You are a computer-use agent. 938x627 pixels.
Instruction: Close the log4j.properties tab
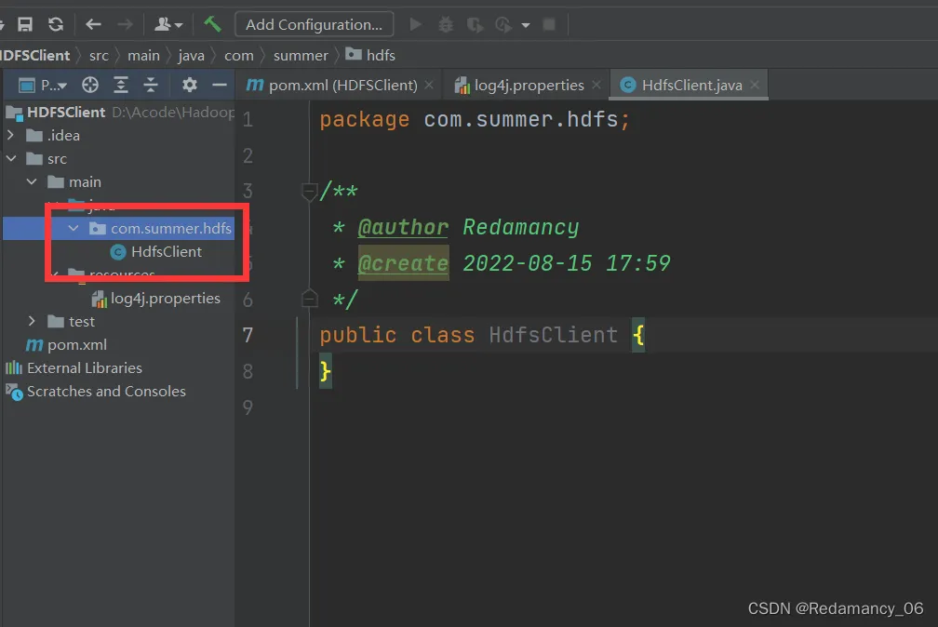pyautogui.click(x=596, y=86)
